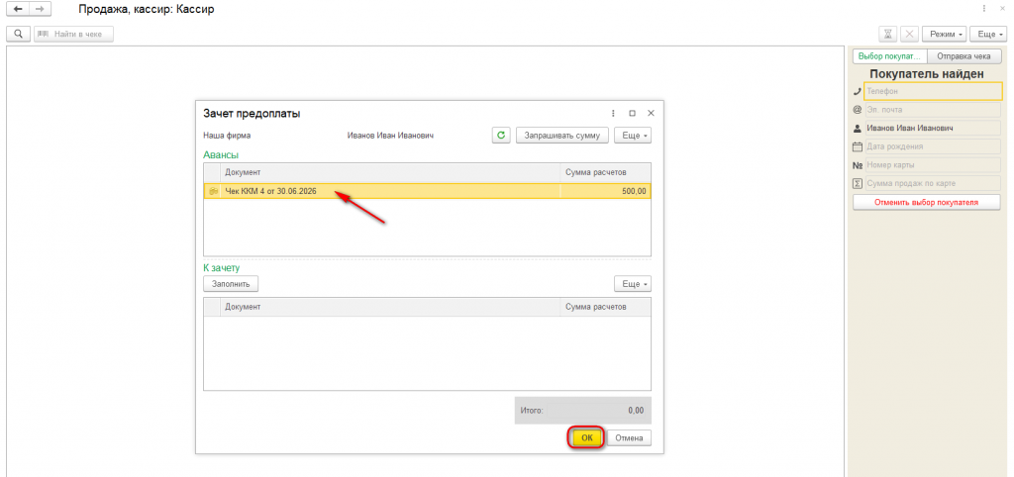This screenshot has height=477, width=1014.
Task: Click the magnifier search icon
Action: (x=18, y=34)
